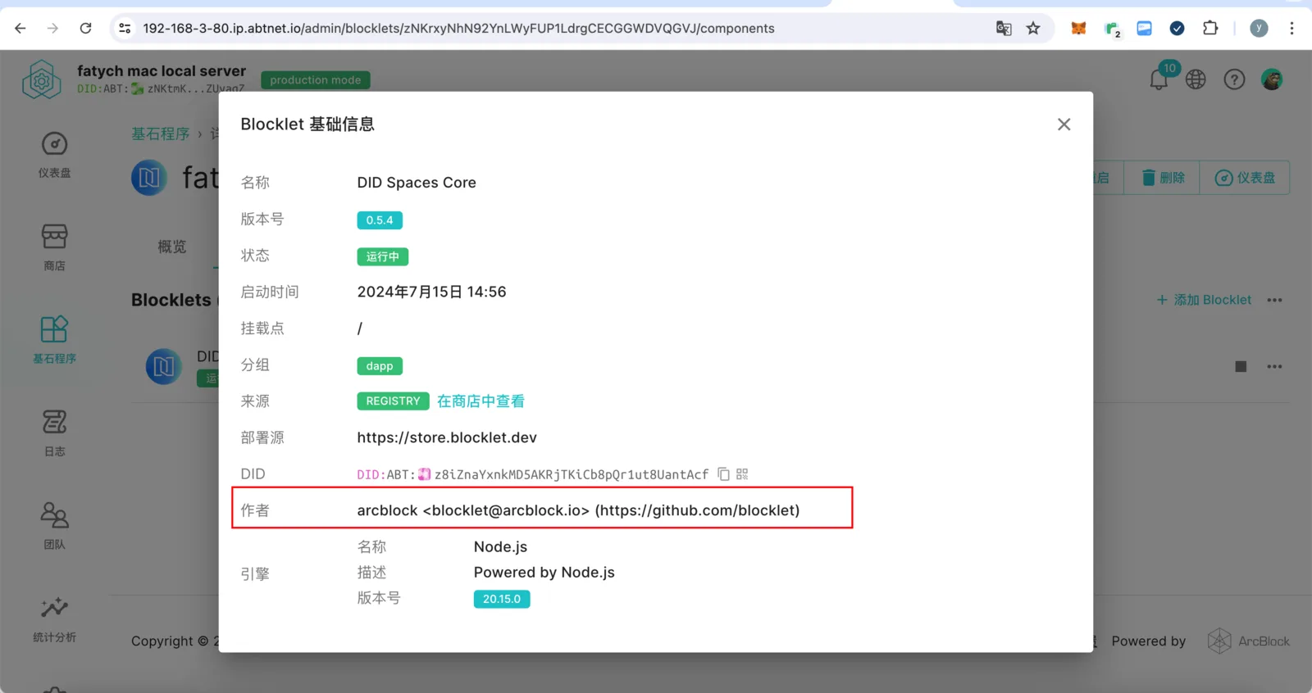Click the blocklet icon beside the title
Screen dimensions: 1312x693
149,178
